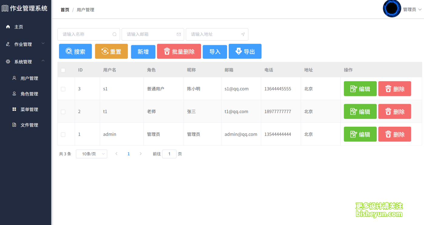The width and height of the screenshot is (424, 225).
Task: Open 菜单管理 in the sidebar
Action: [x=25, y=109]
